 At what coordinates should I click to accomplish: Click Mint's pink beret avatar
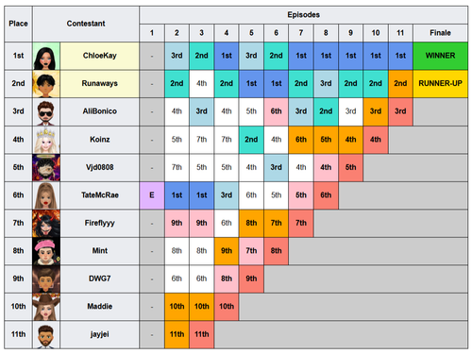coord(46,251)
